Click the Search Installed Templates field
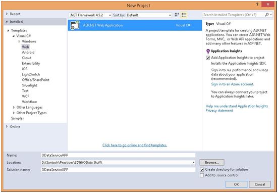278x193 pixels. 233,15
